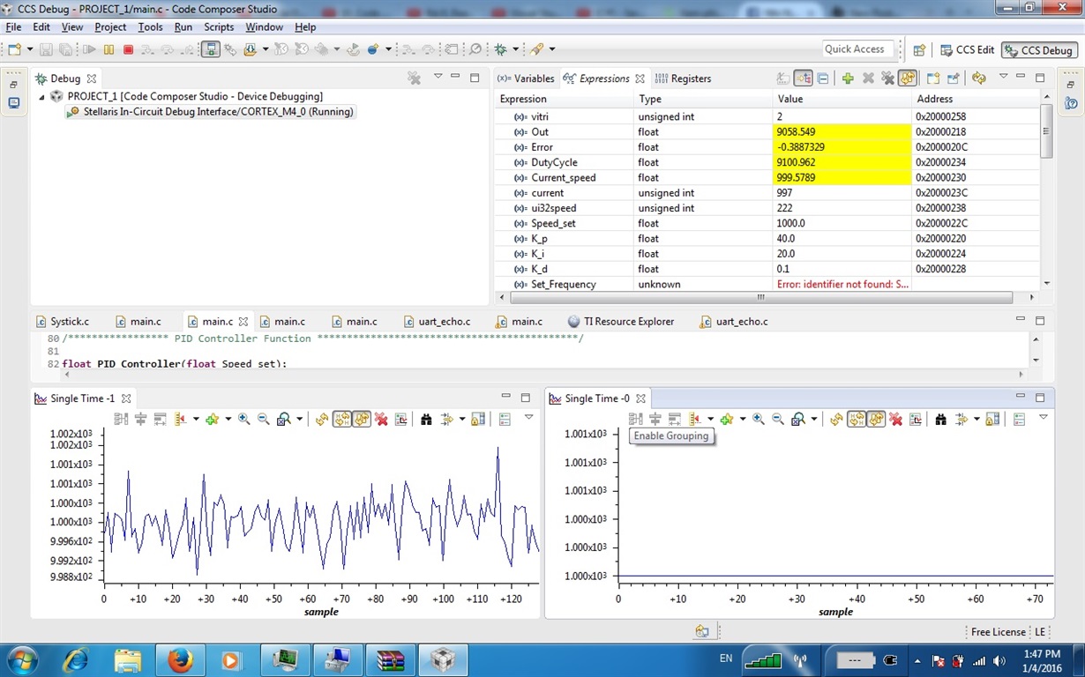The width and height of the screenshot is (1085, 677).
Task: Refresh the Single Time -1 graph
Action: 322,420
